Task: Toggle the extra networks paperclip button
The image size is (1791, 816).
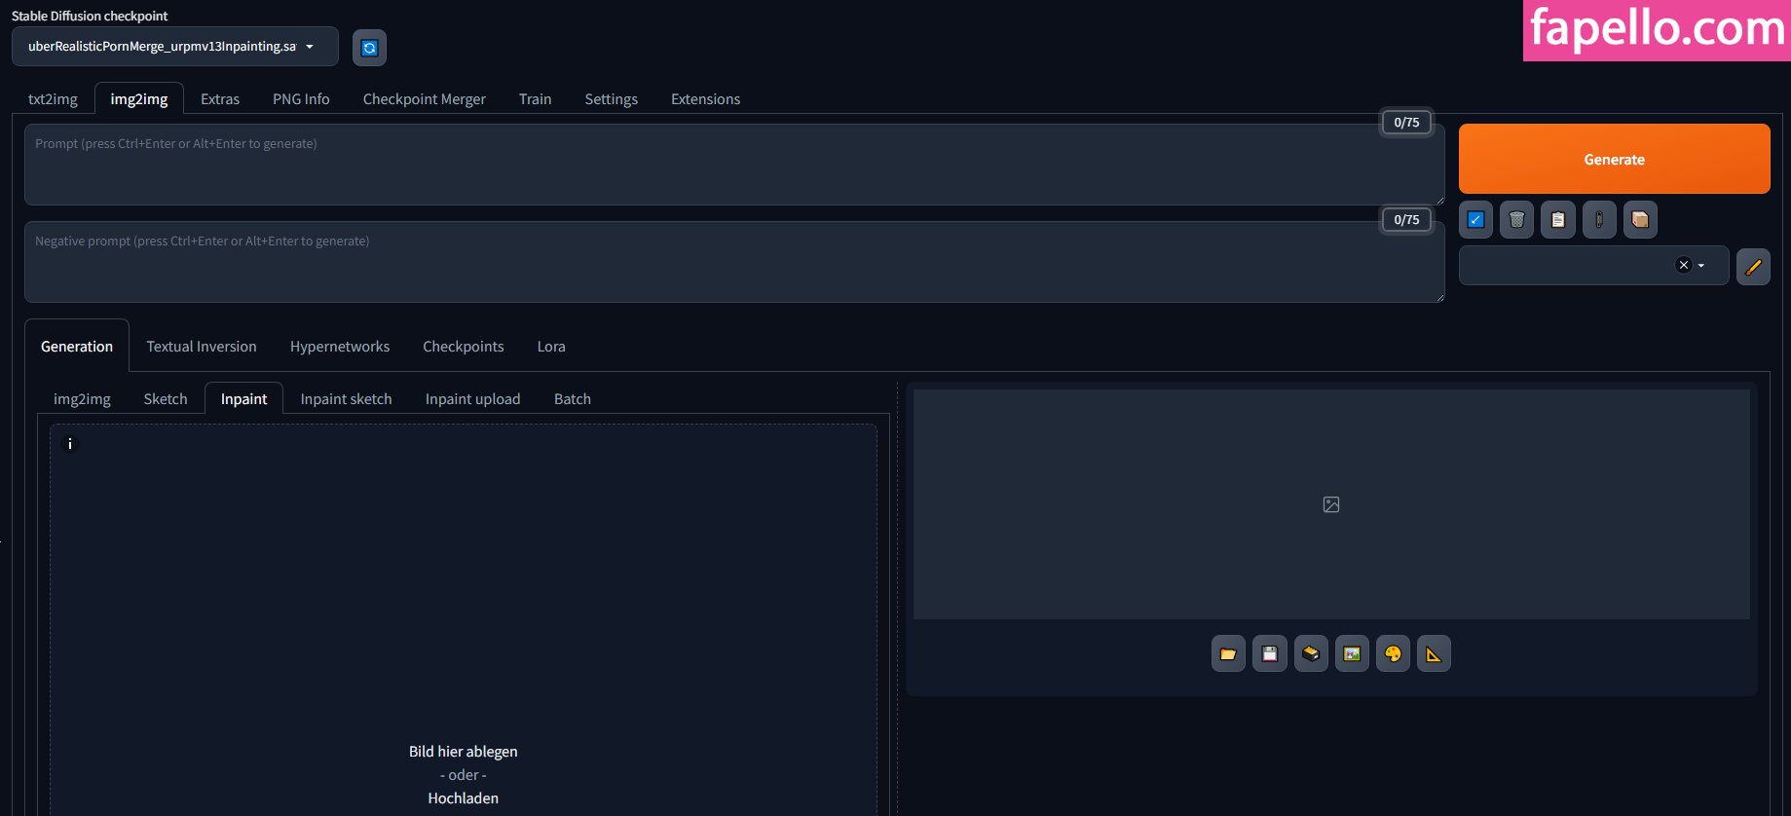Action: click(1598, 220)
